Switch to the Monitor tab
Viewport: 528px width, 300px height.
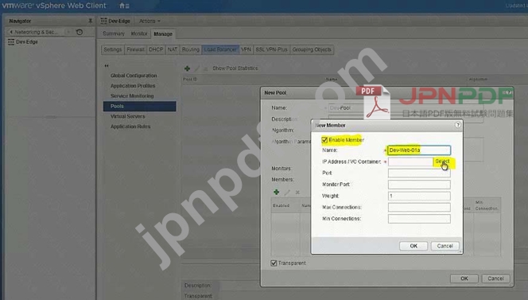[139, 33]
